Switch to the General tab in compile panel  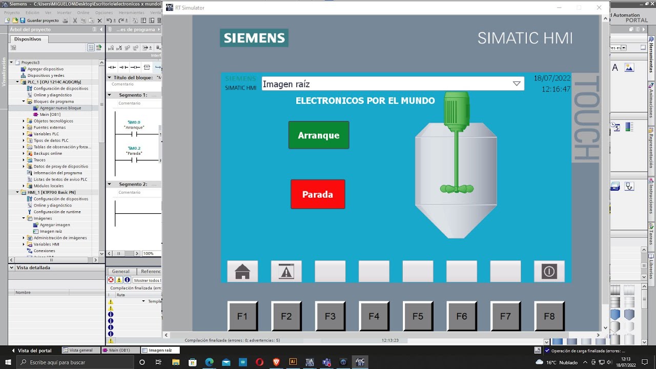coord(121,272)
